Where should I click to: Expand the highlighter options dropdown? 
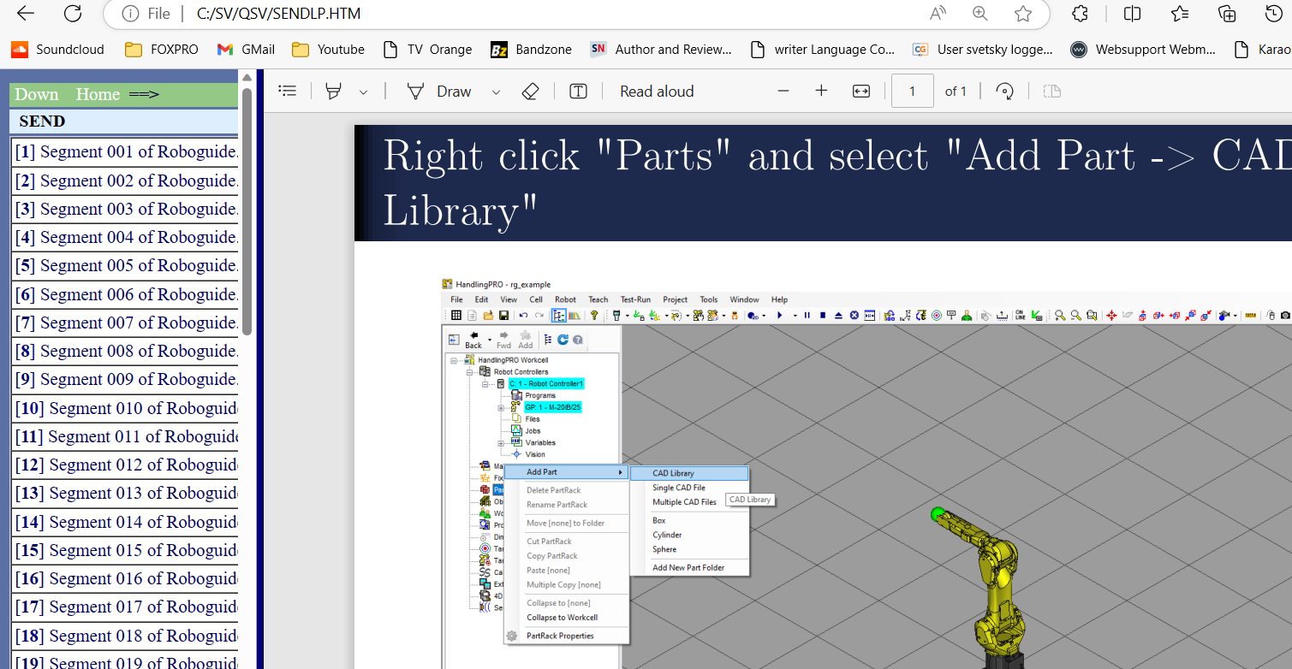click(x=363, y=92)
